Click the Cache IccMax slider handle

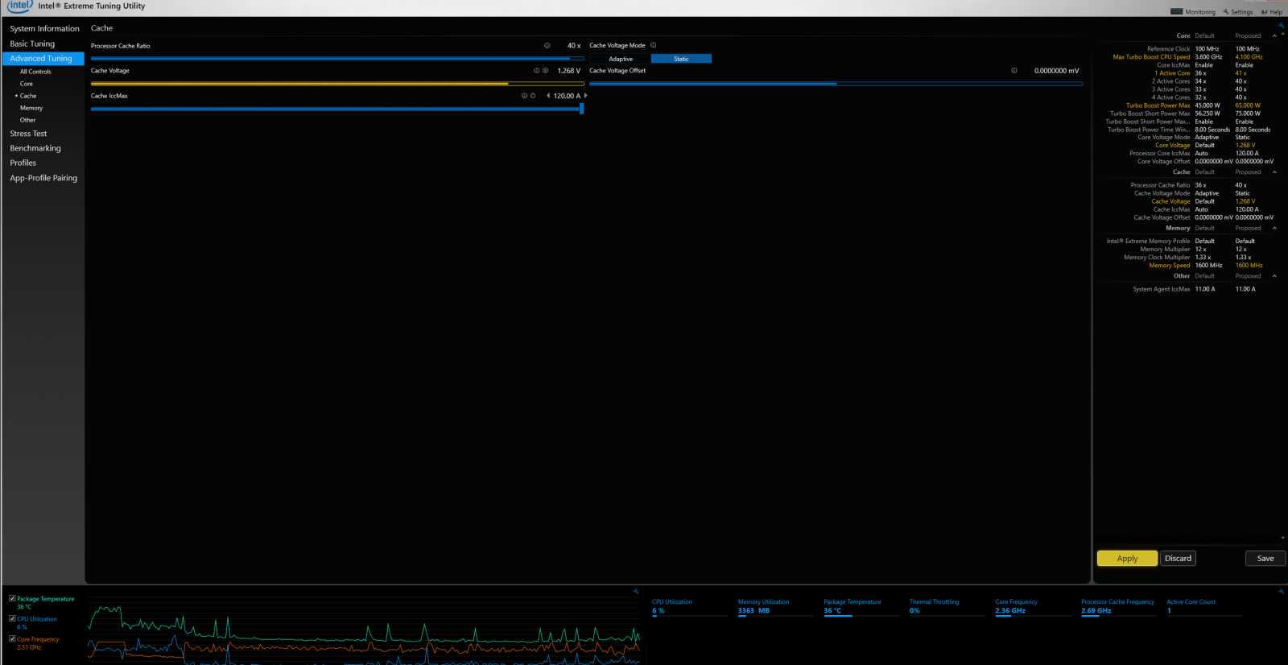coord(581,109)
